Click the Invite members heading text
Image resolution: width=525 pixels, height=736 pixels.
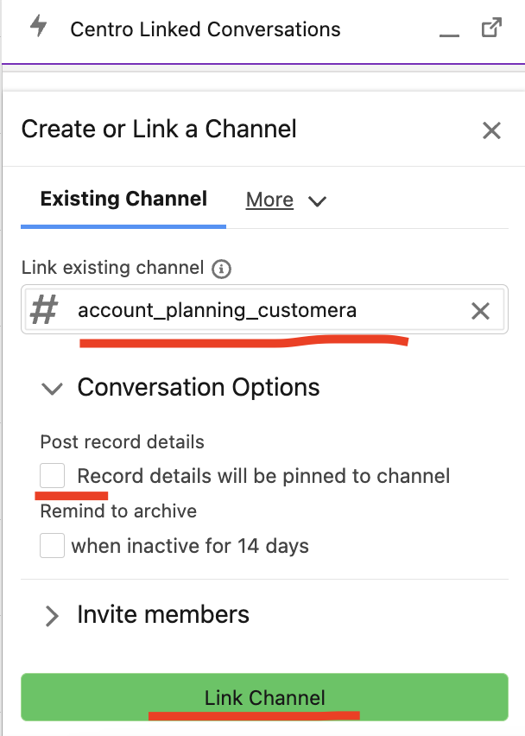coord(163,614)
